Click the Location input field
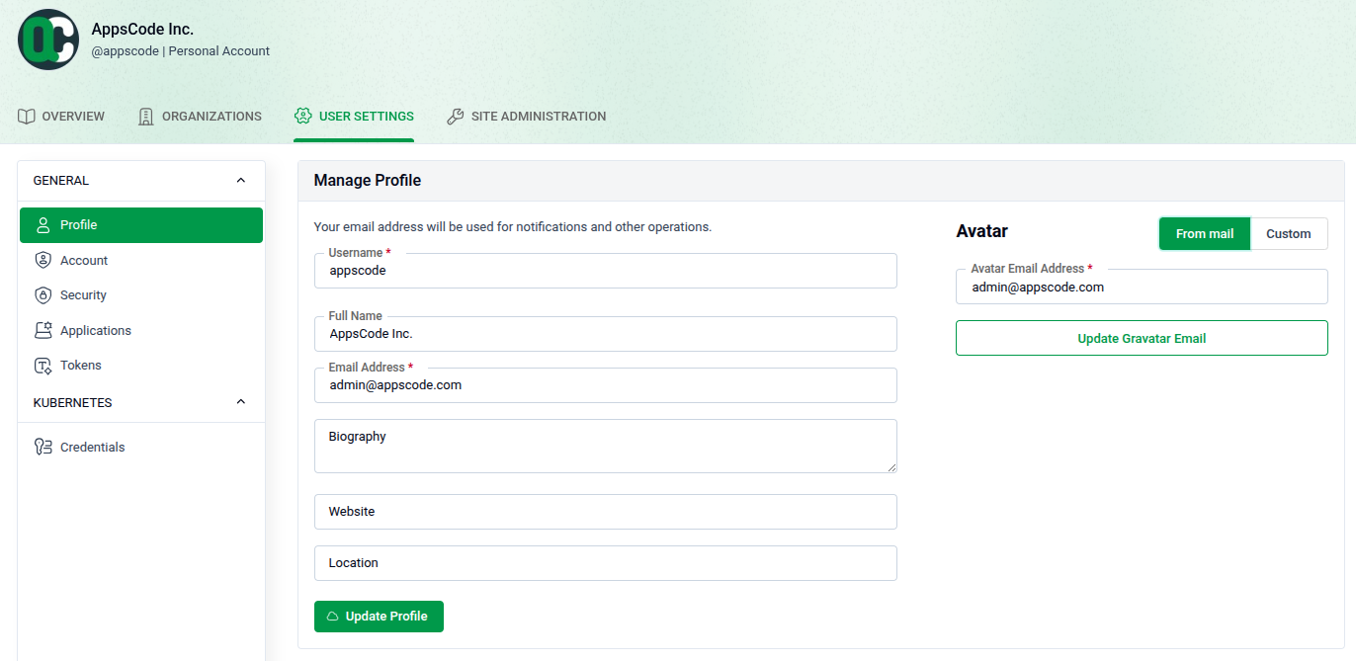Image resolution: width=1356 pixels, height=661 pixels. point(605,562)
